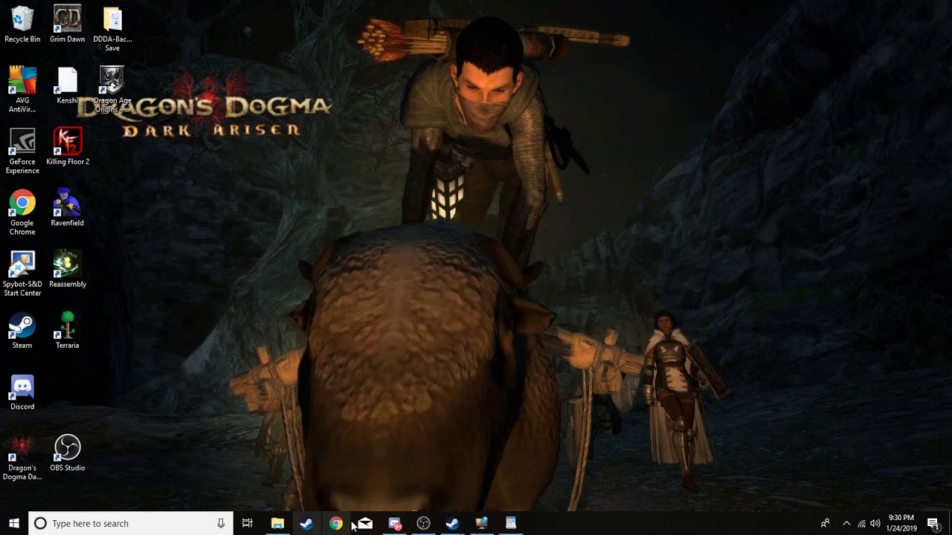
Task: Open the Windows Start menu
Action: 14,523
